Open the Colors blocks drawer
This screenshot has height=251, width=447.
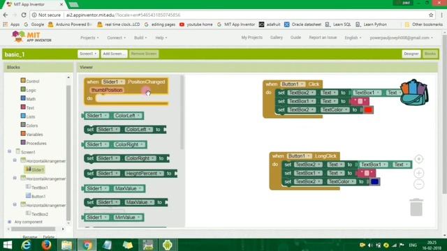[x=29, y=125]
